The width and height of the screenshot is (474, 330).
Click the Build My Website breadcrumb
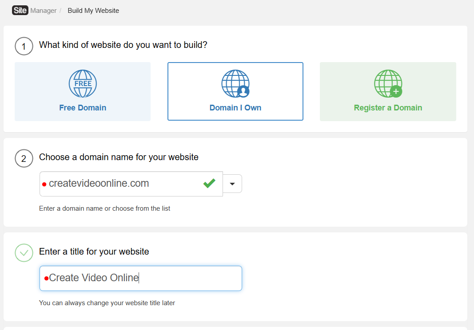tap(93, 11)
